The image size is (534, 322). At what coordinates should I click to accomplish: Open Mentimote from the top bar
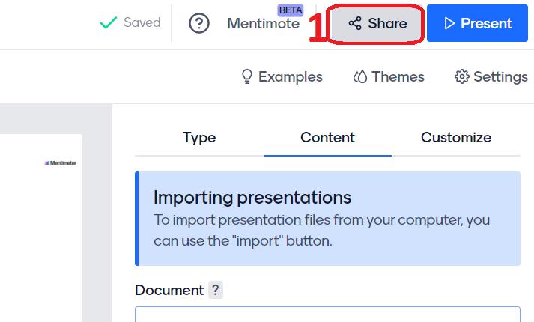click(x=263, y=23)
